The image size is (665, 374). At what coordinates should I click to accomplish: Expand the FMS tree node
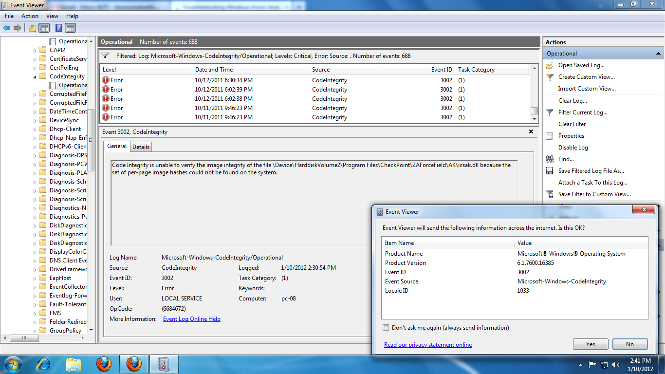coord(35,313)
